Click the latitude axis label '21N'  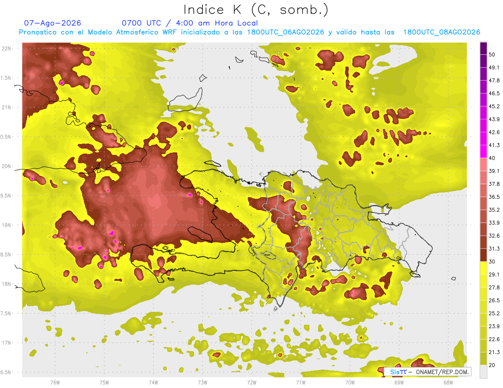(7, 107)
